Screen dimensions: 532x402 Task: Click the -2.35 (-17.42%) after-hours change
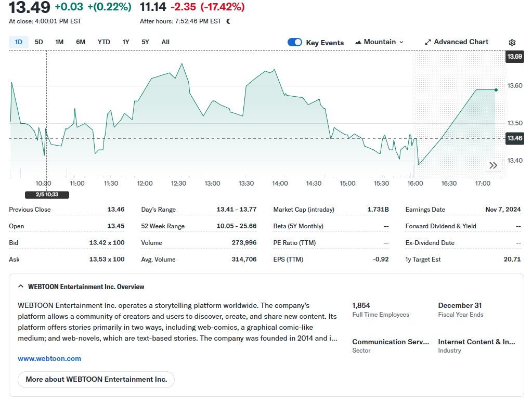(x=207, y=7)
